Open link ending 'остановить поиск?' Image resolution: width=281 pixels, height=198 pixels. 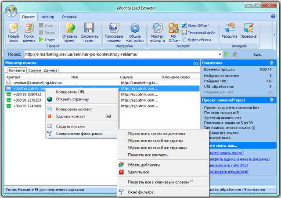point(227,153)
